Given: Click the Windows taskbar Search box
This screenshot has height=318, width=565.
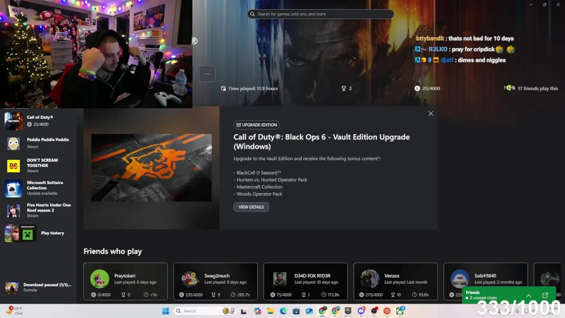Looking at the screenshot, I should (204, 311).
